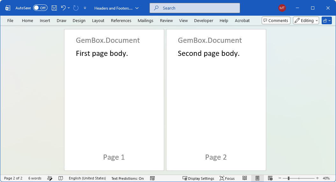Screen dimensions: 336x182
Task: Click the macro recording status icon
Action: [x=152, y=178]
